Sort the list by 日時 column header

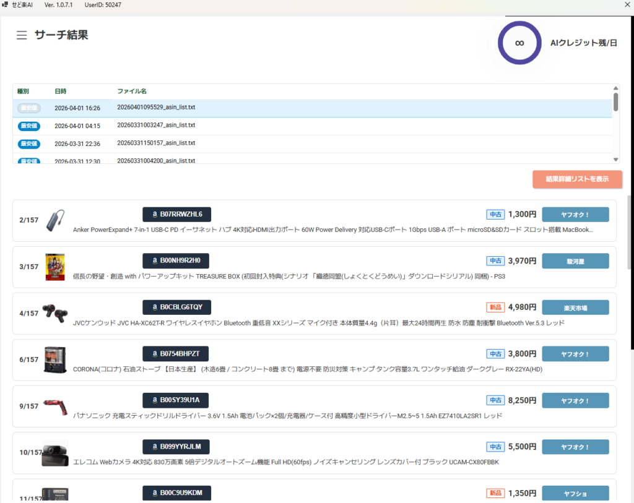pos(61,92)
